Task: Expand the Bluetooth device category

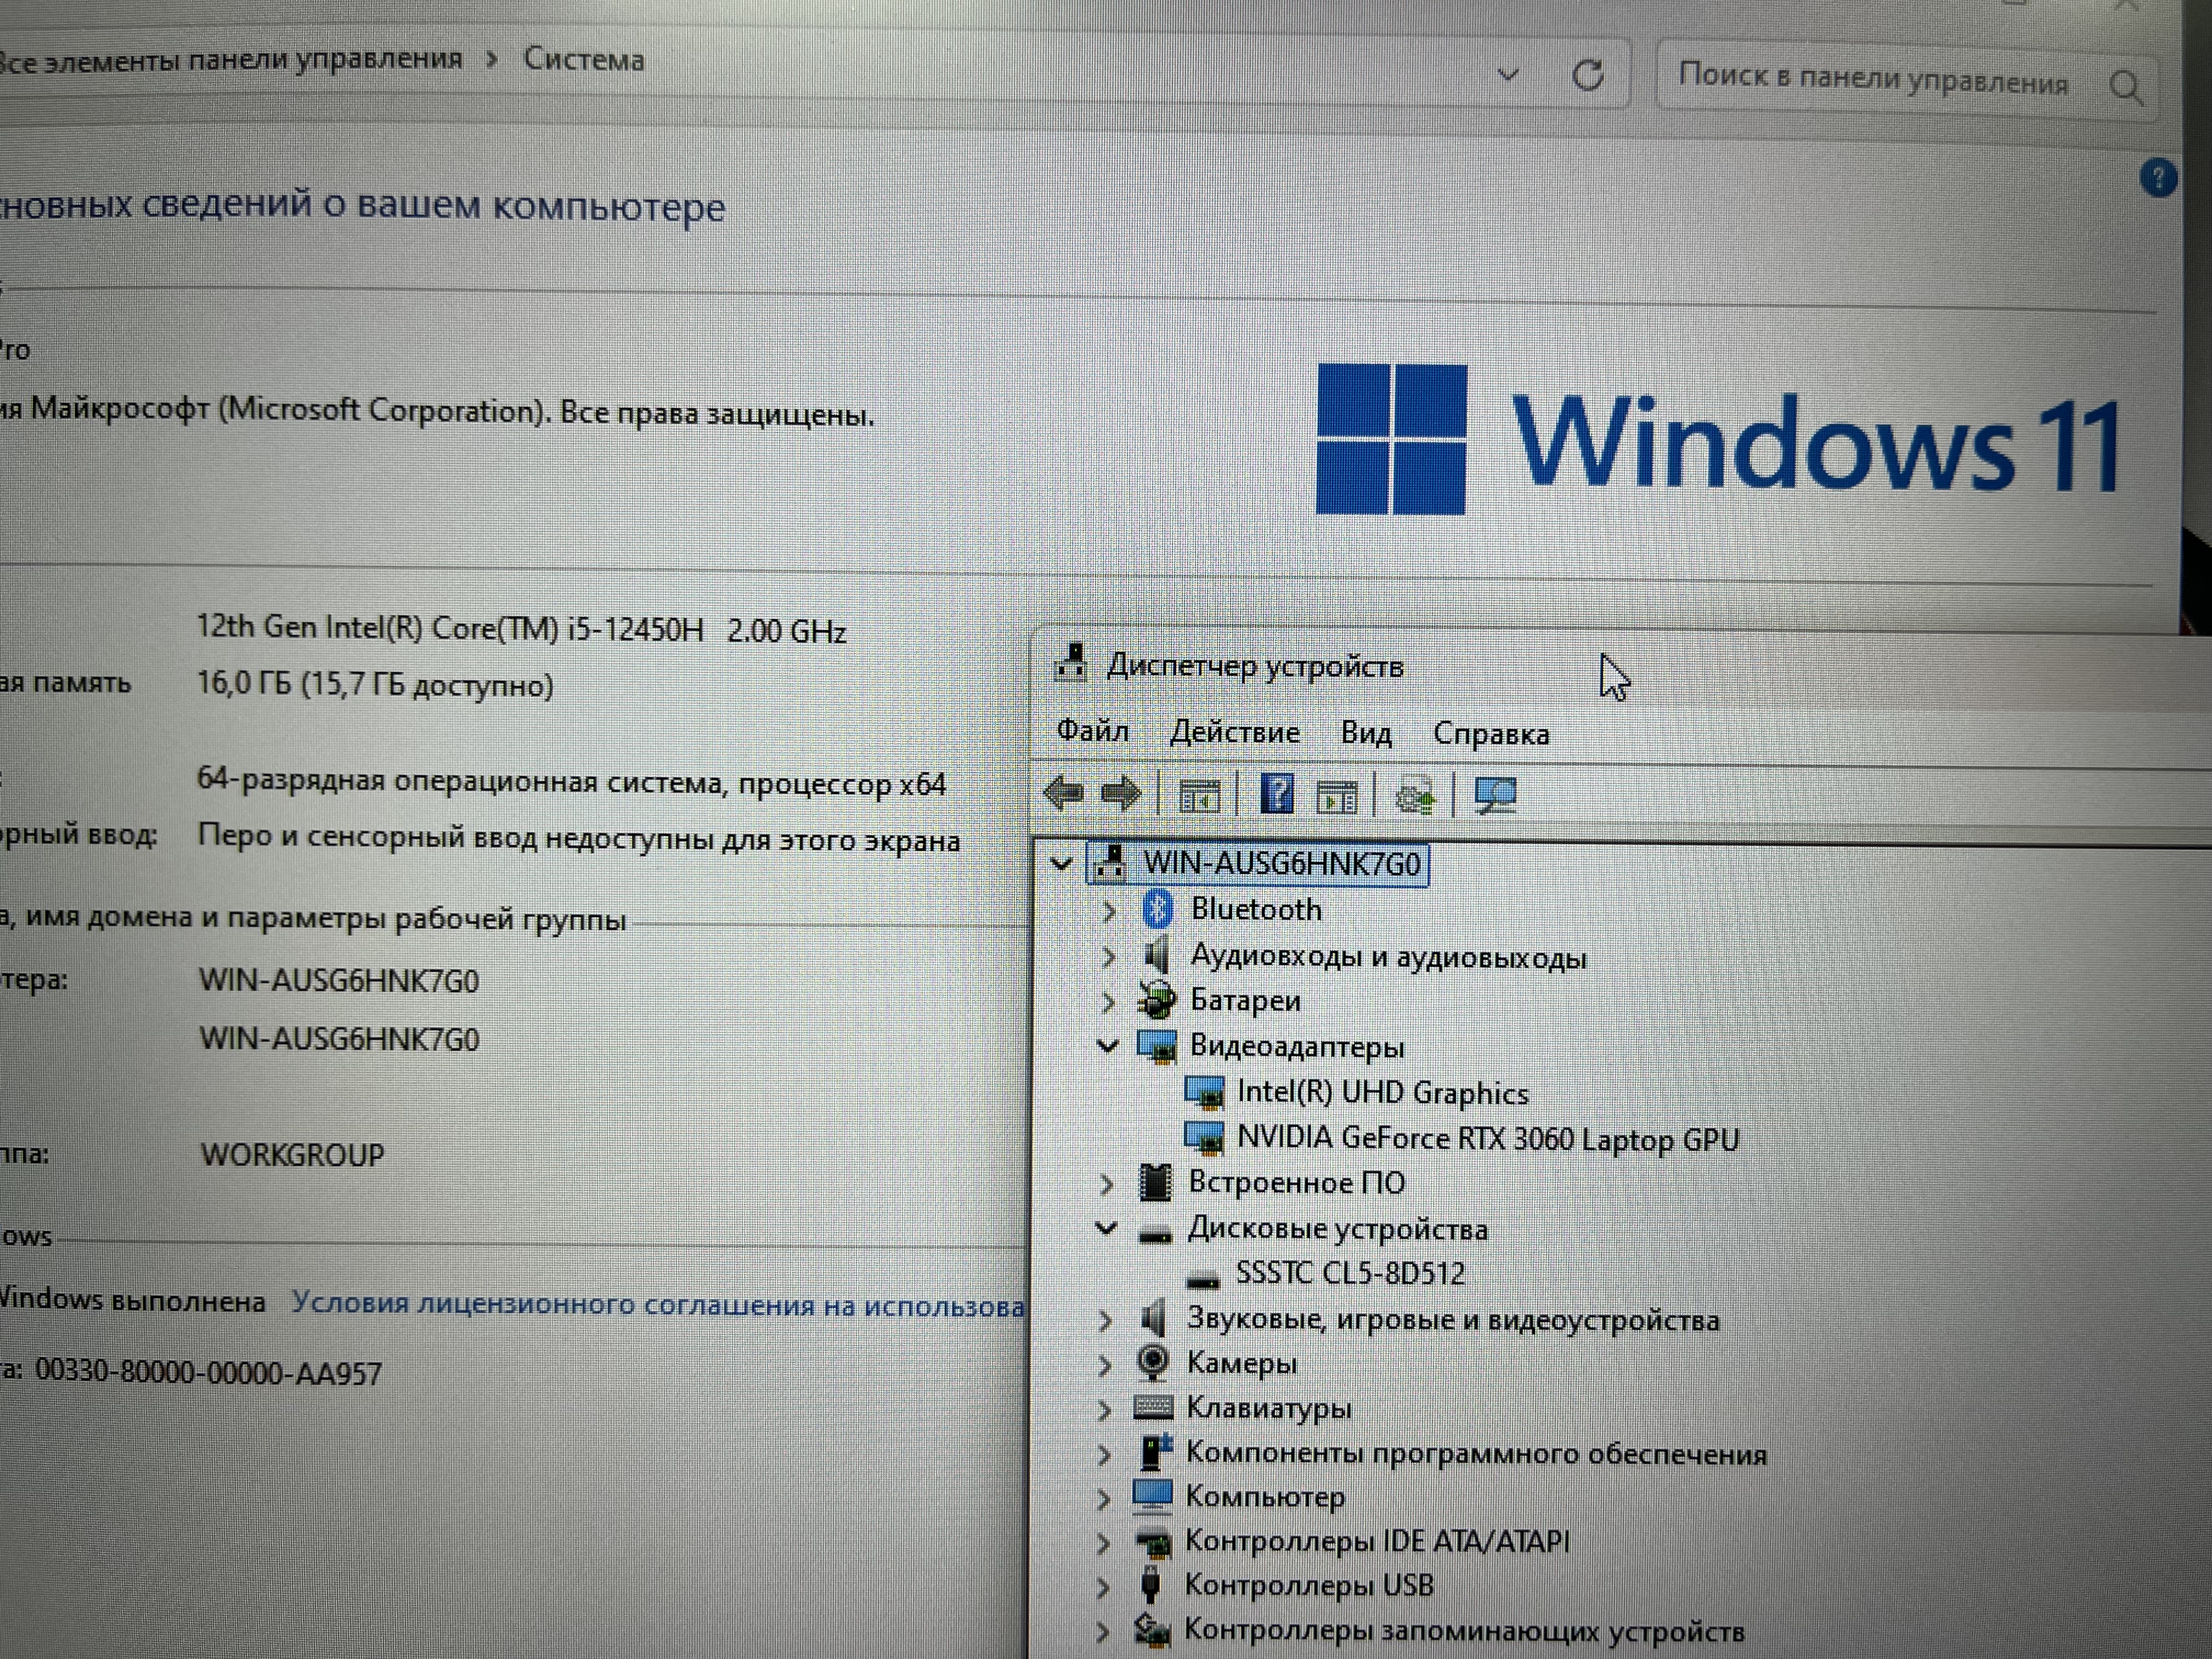Action: point(1108,910)
